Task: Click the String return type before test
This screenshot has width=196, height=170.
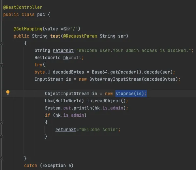Action: pyautogui.click(x=40, y=36)
